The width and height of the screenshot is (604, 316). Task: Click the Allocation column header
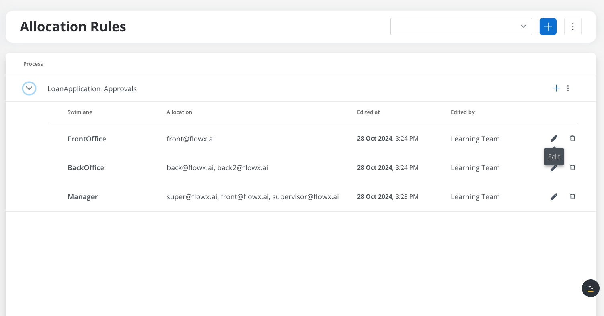179,112
